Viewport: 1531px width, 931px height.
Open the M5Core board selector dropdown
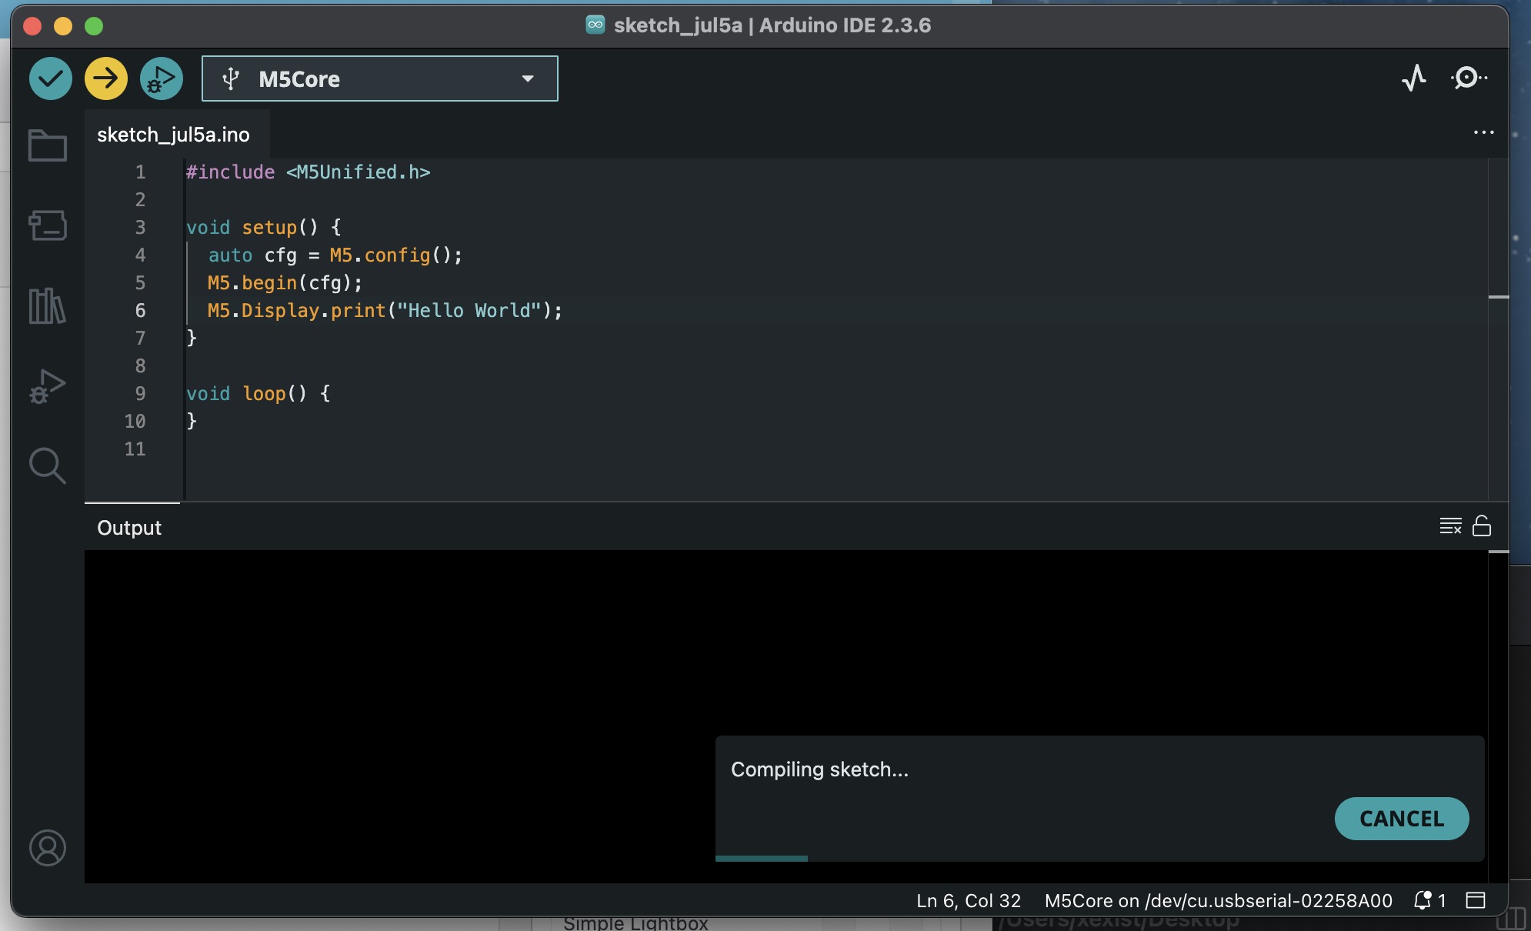(x=380, y=78)
